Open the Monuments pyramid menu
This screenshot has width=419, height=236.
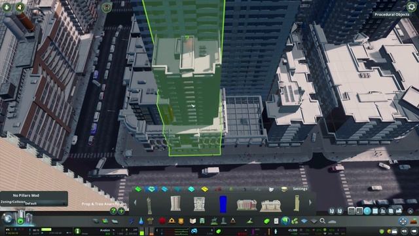point(233,221)
